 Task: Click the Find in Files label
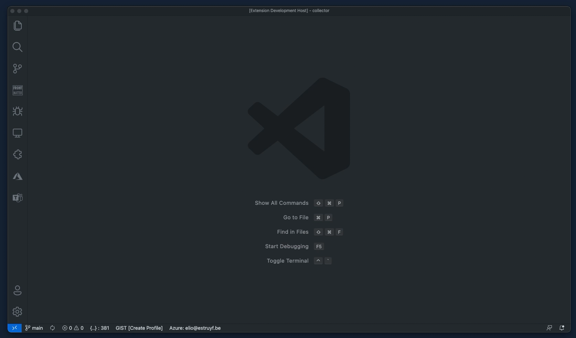pos(293,232)
